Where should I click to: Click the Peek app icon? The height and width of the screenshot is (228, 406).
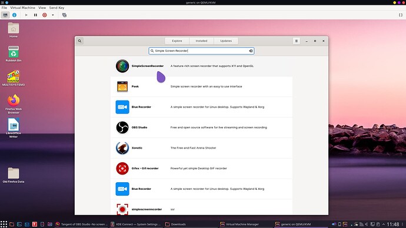pyautogui.click(x=122, y=86)
